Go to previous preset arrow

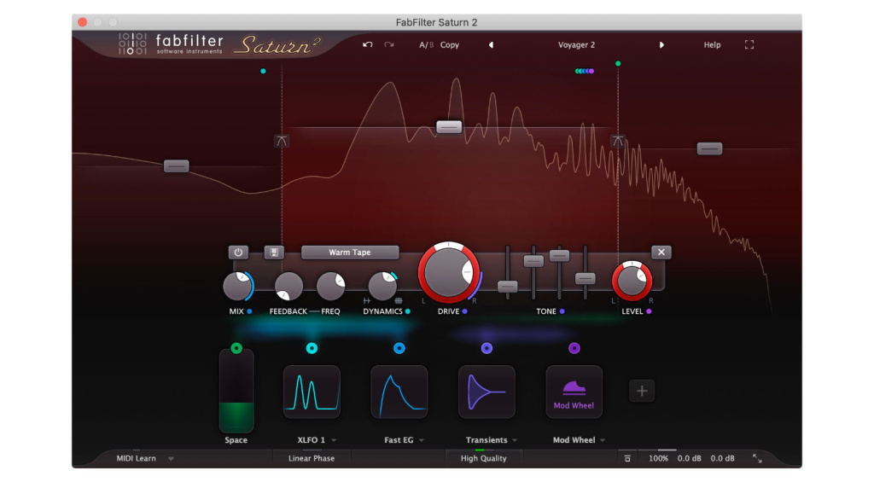coord(491,45)
